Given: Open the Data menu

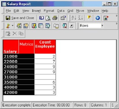Looking at the screenshot, I should click(61, 11).
